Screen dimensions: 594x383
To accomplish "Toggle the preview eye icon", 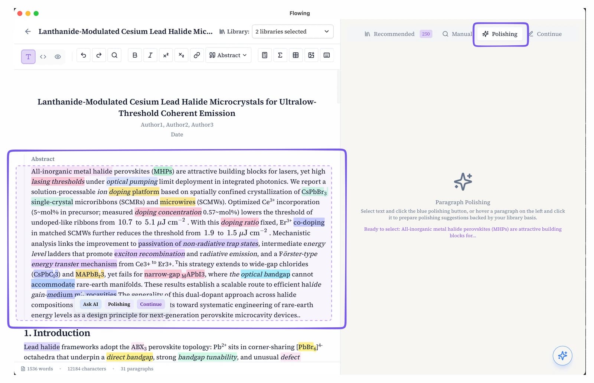I will 58,57.
